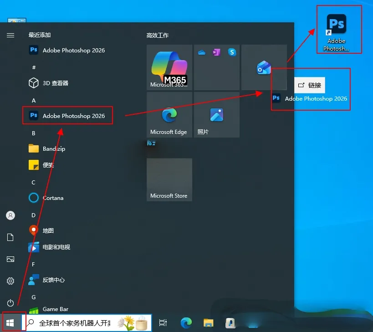This screenshot has width=373, height=332.
Task: Open the 照片 photos tile
Action: coord(217,115)
